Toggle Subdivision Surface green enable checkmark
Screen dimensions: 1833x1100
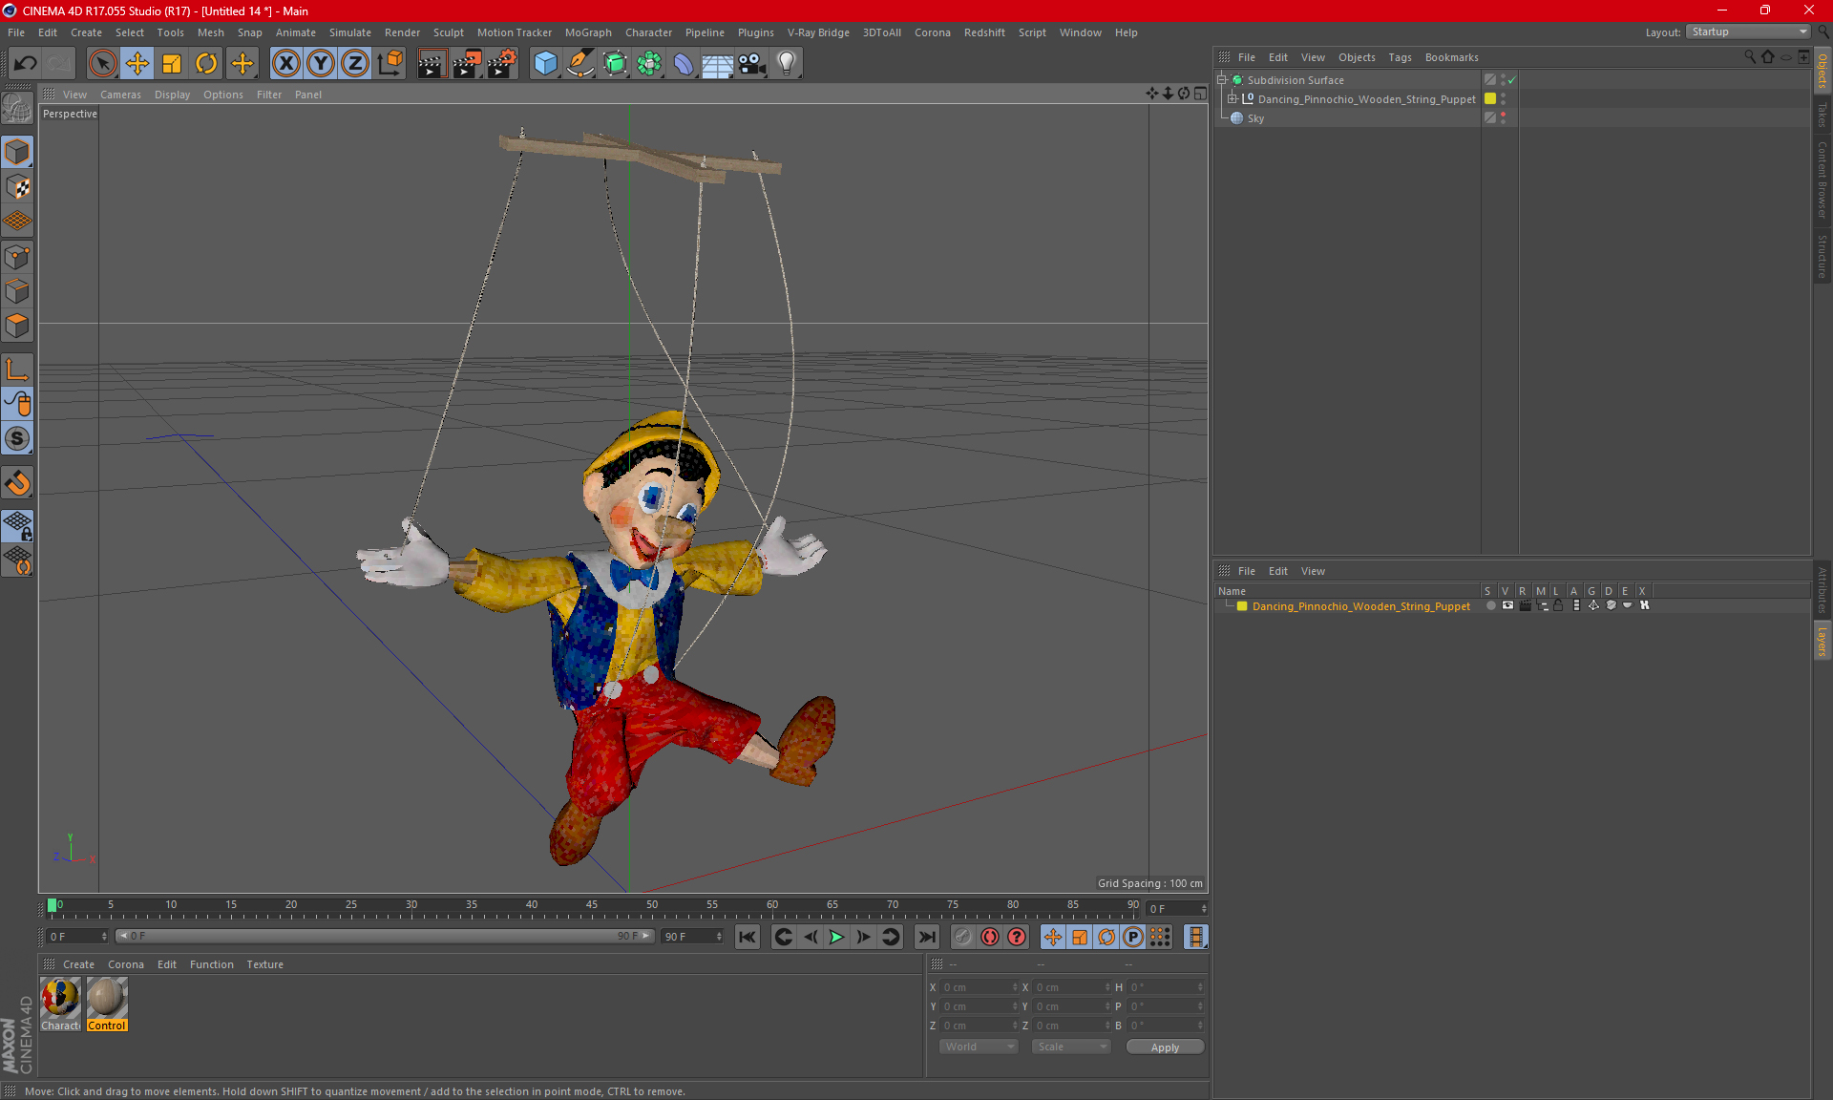click(x=1512, y=80)
